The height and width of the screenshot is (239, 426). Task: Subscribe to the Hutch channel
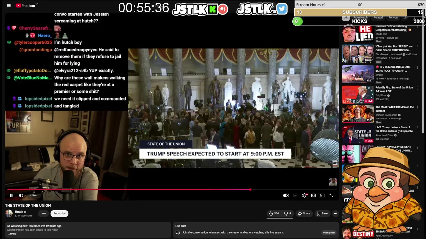point(59,213)
